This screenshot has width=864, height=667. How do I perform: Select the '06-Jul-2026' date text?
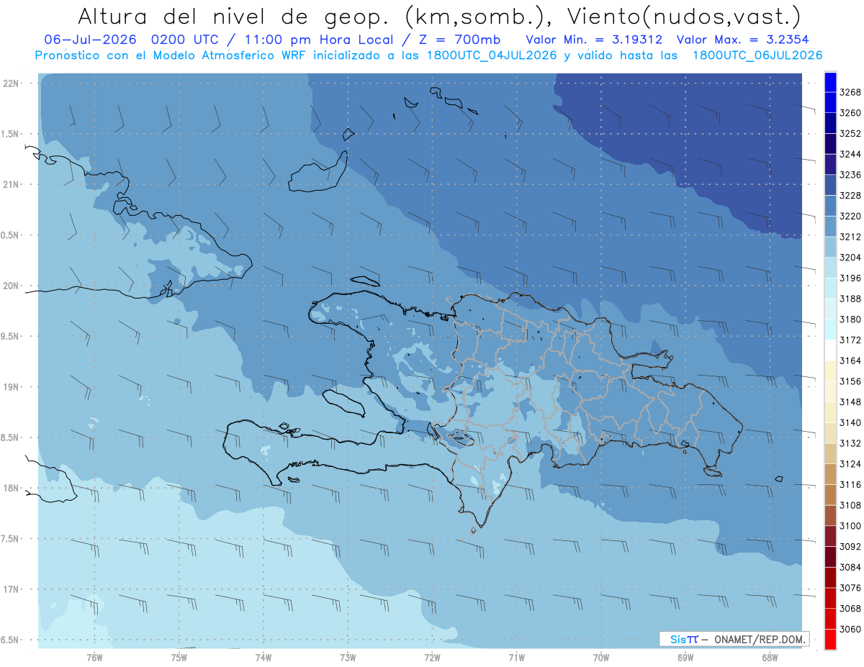click(90, 40)
